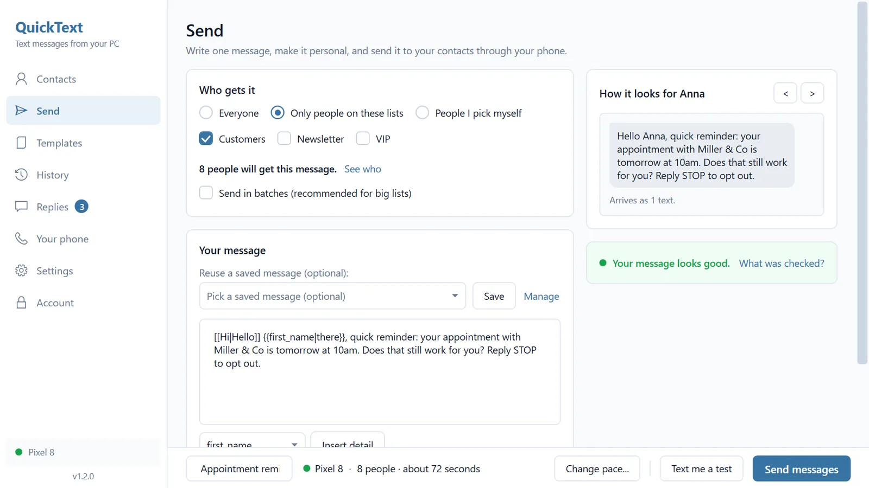Open Change pace options

[597, 469]
